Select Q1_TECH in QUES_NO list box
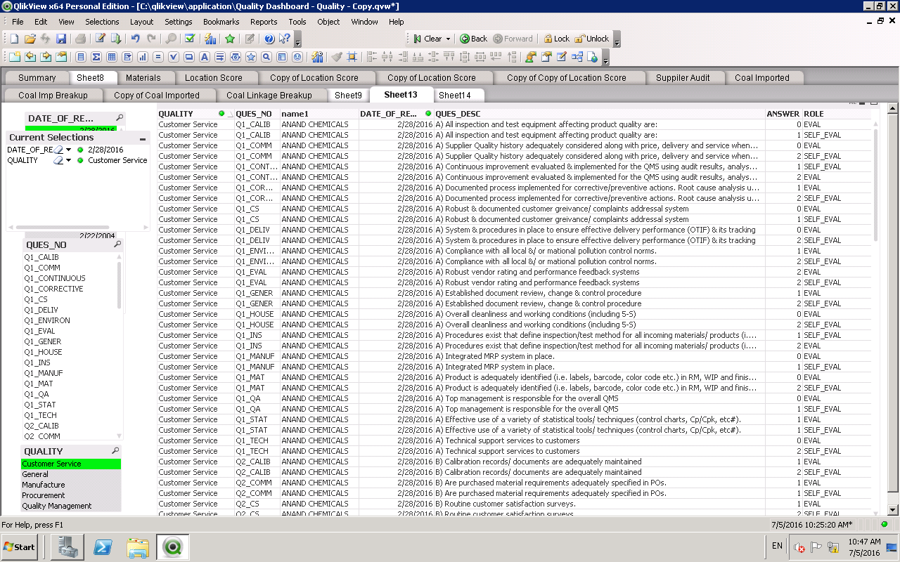 click(x=70, y=415)
